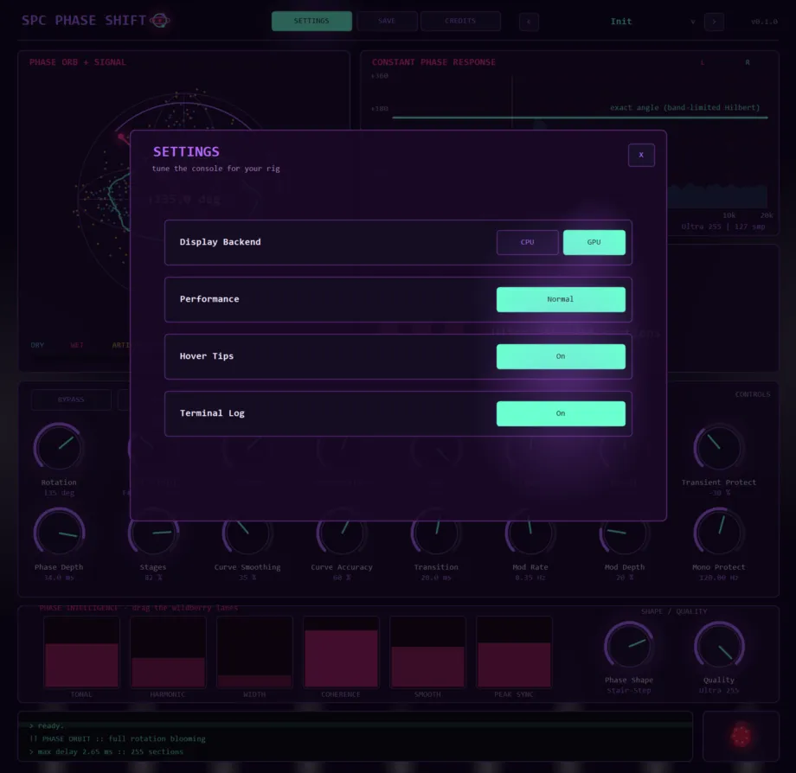Click the Transition knob
Screen dimensions: 796x773
pos(436,533)
